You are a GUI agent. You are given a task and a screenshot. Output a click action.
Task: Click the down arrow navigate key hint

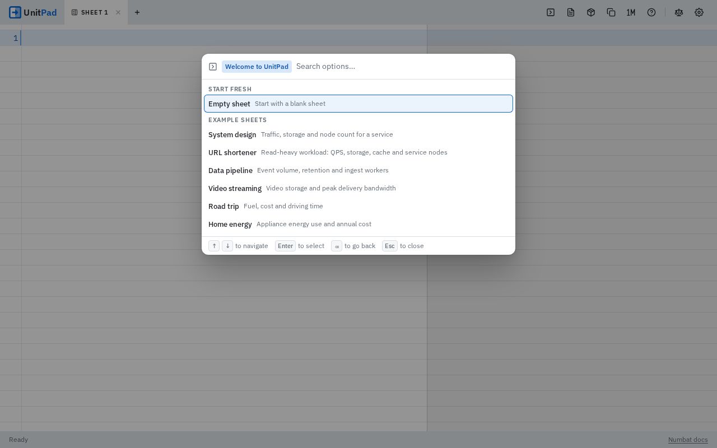(x=227, y=246)
